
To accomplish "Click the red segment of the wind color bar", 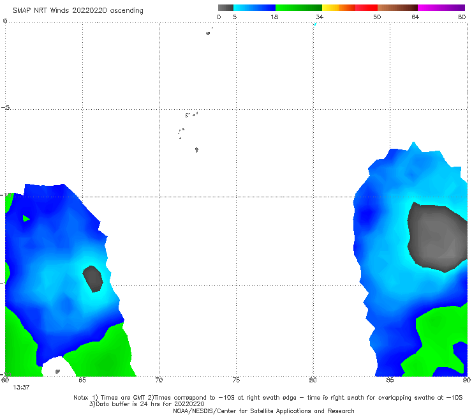I will 366,8.
